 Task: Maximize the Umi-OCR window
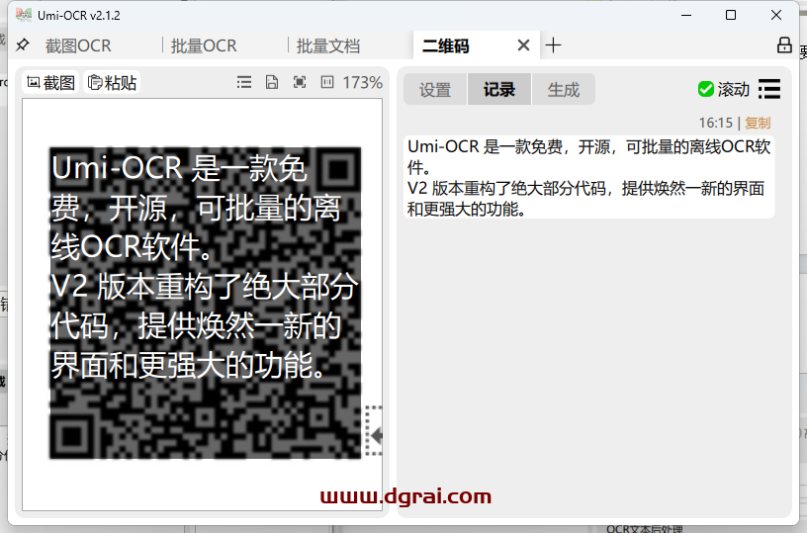click(731, 15)
